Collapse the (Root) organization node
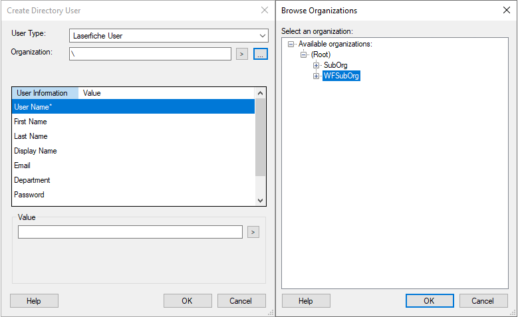This screenshot has width=518, height=317. pyautogui.click(x=304, y=54)
